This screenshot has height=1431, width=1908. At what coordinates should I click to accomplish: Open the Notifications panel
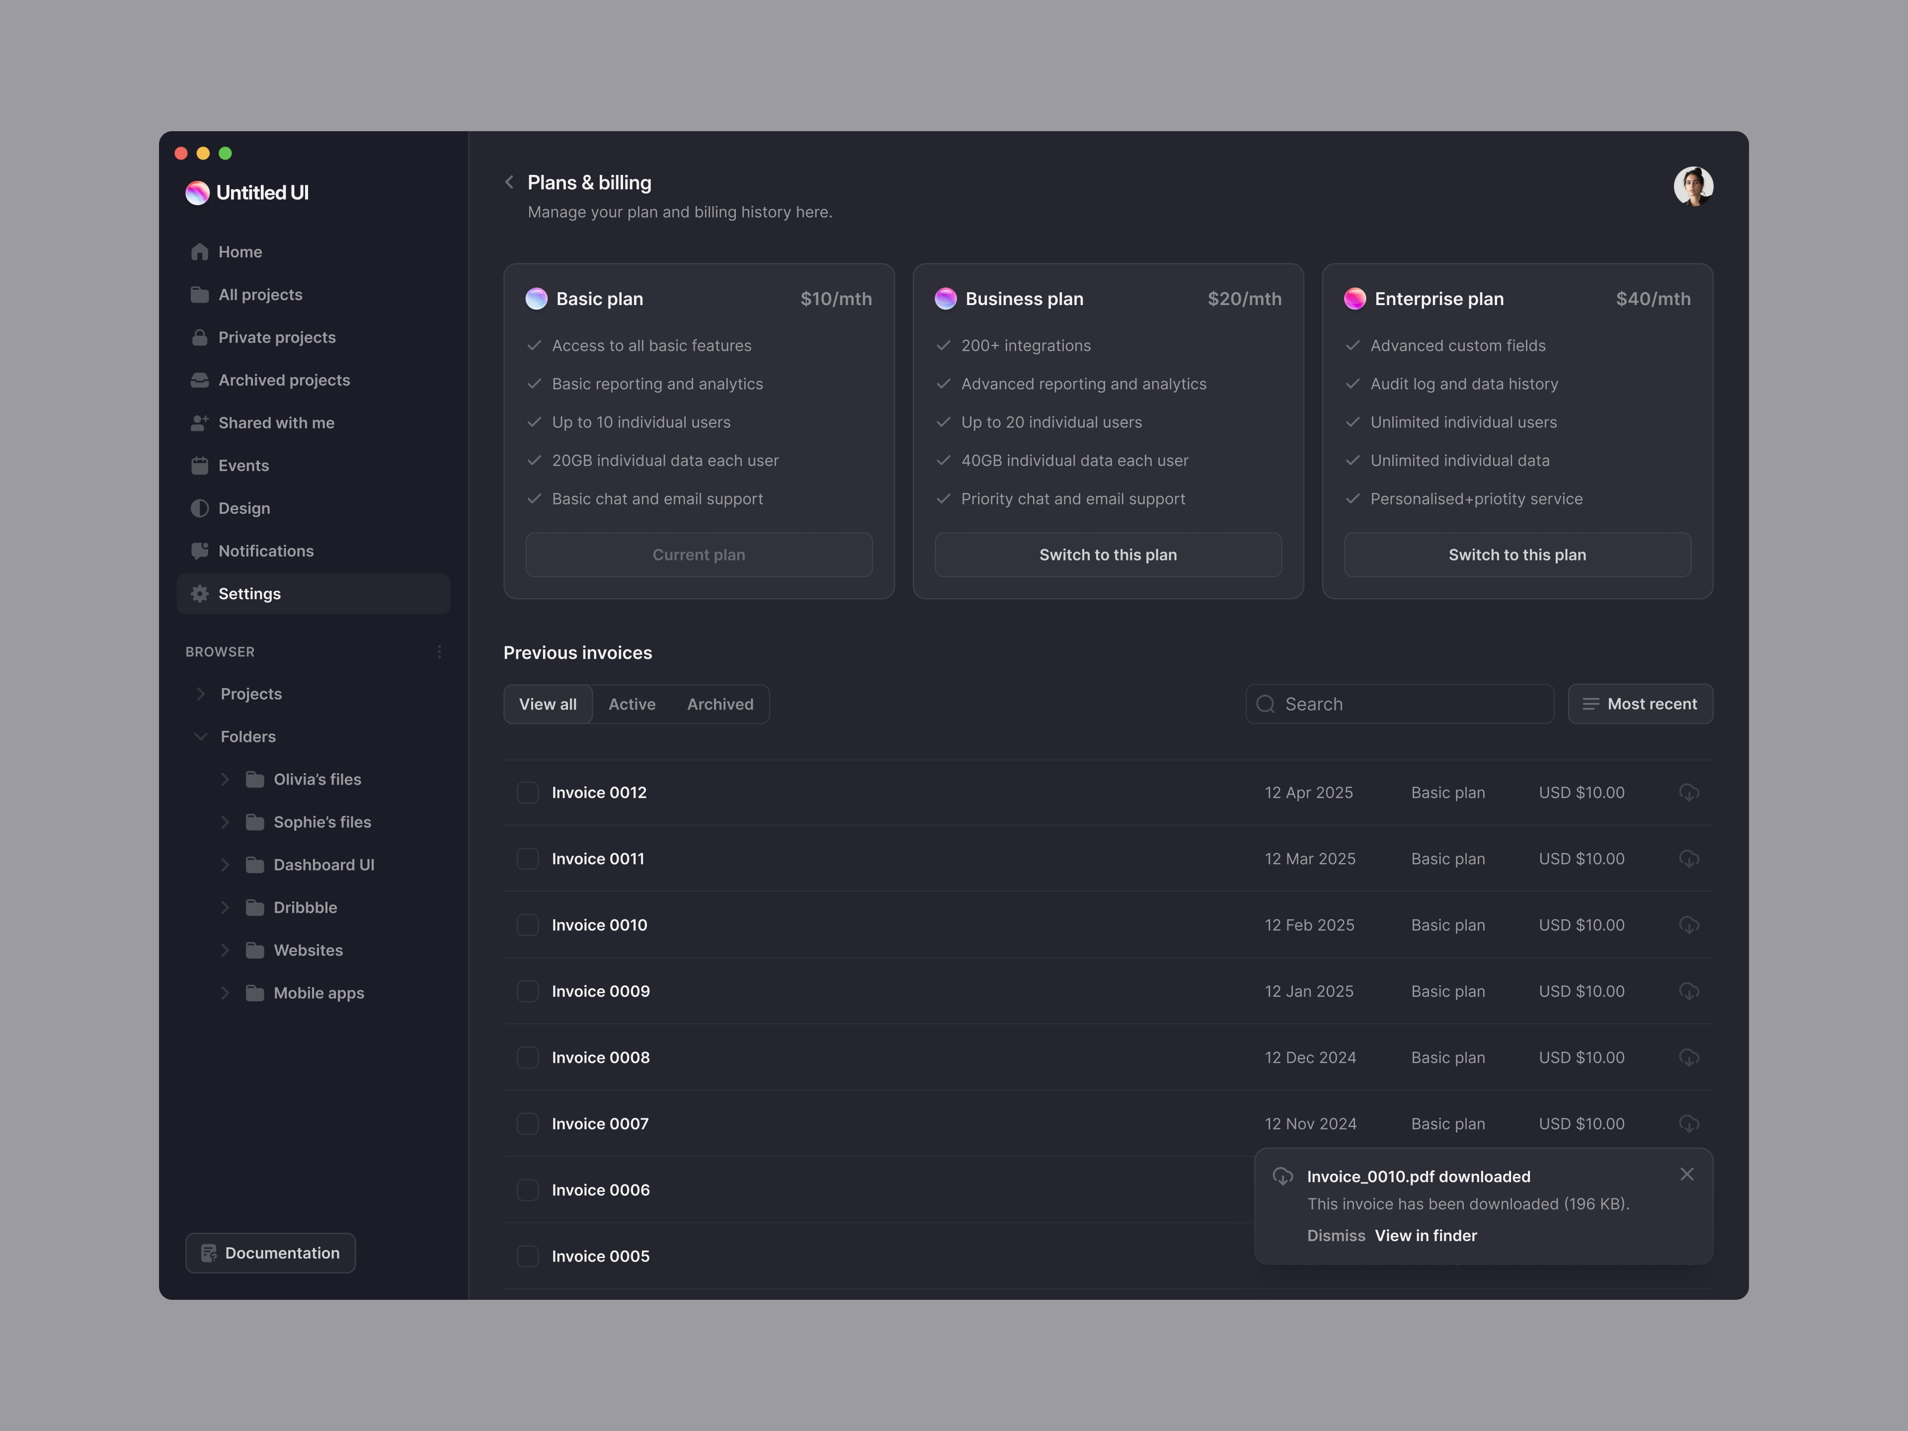pyautogui.click(x=266, y=551)
